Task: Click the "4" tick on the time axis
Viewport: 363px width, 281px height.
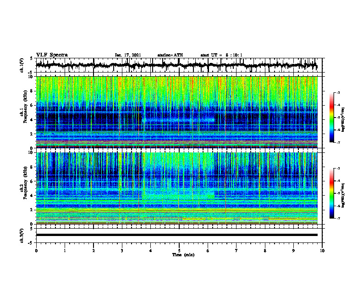Action: [x=151, y=251]
